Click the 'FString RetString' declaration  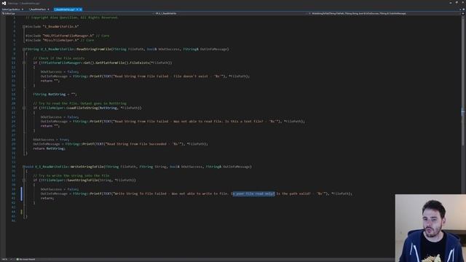(x=55, y=95)
